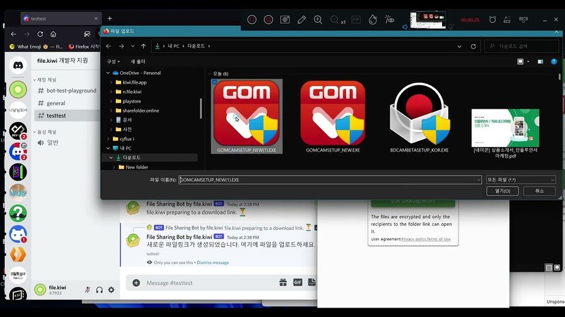Toggle the mouse effect eye icon
This screenshot has height=317, width=565.
coord(390,19)
